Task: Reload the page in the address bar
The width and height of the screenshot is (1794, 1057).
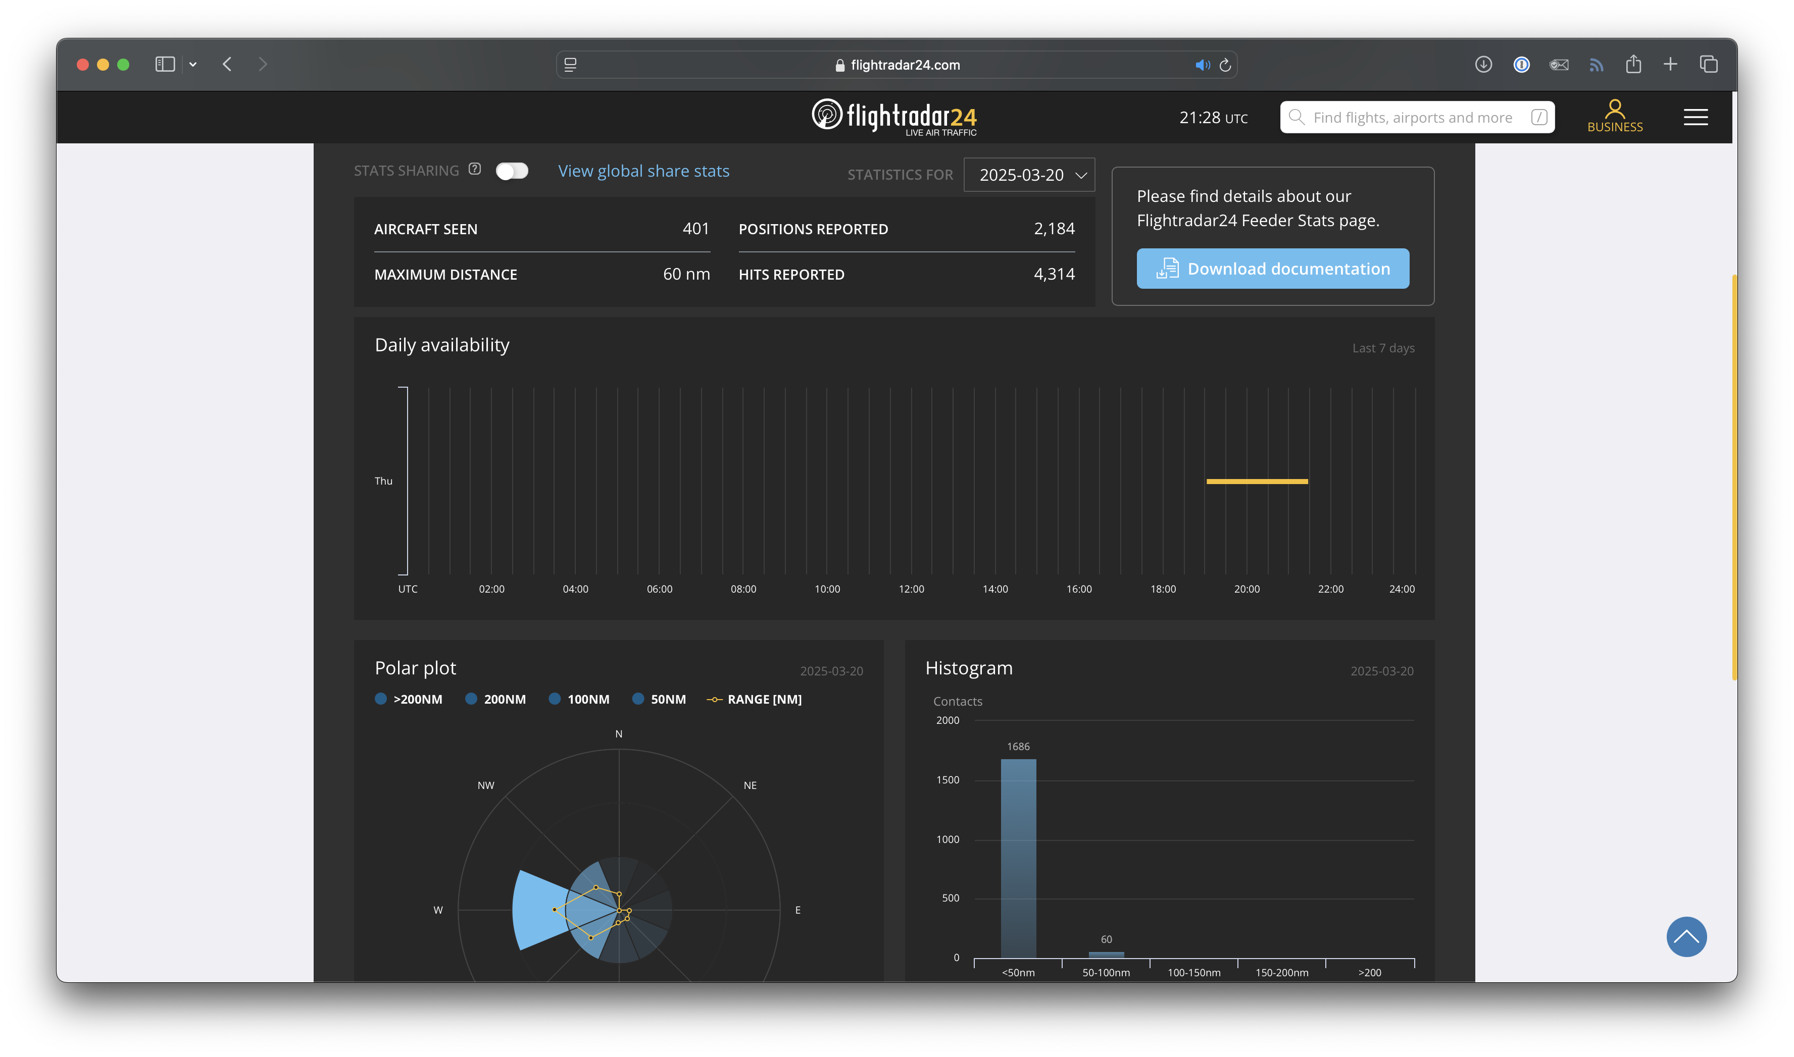Action: pyautogui.click(x=1225, y=65)
